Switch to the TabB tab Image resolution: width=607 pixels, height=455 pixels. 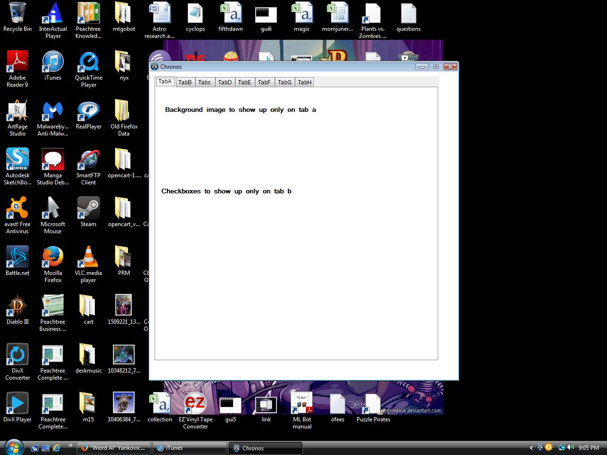(x=185, y=82)
